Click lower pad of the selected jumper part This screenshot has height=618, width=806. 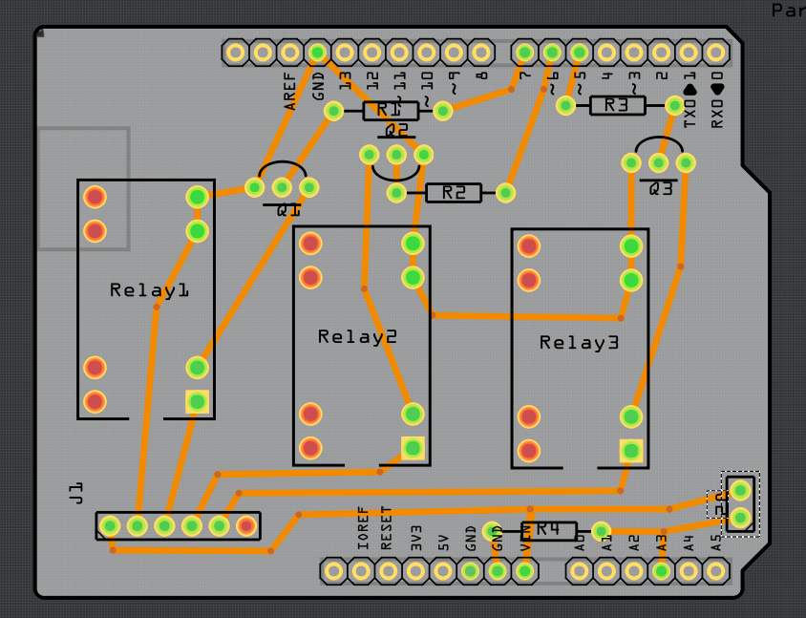[740, 517]
